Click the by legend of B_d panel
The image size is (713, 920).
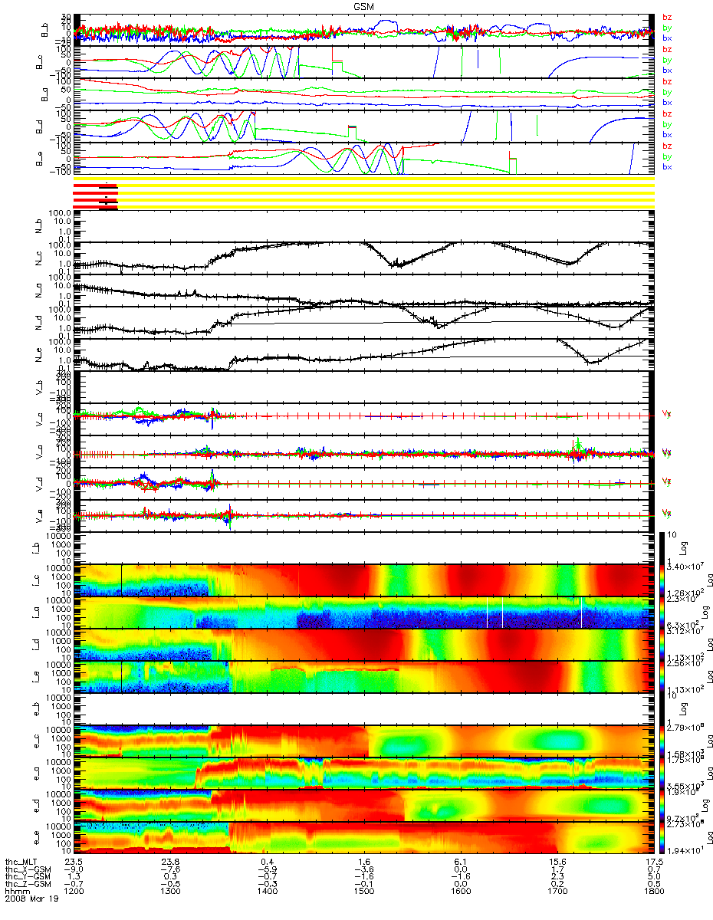coord(667,124)
